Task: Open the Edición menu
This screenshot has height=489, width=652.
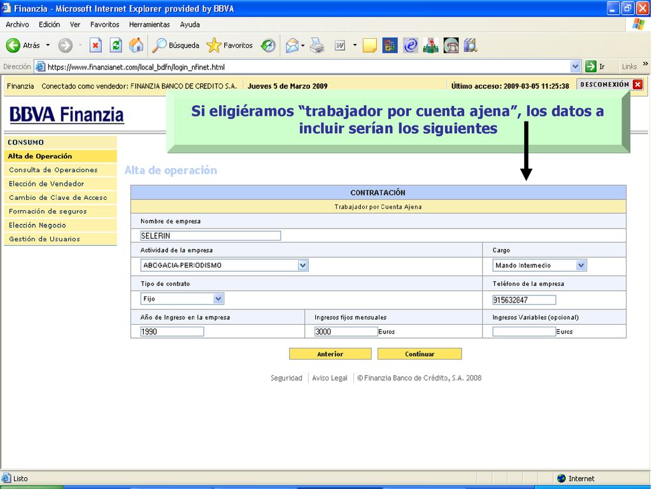Action: pos(50,25)
